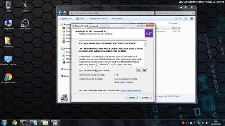Click the taskbar clock and date
The image size is (225, 126).
tap(216, 123)
